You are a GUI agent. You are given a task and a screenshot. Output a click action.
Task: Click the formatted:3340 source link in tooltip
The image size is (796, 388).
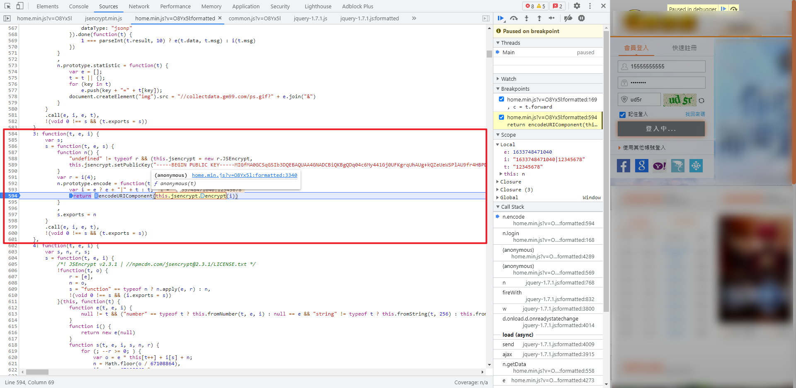coord(244,175)
